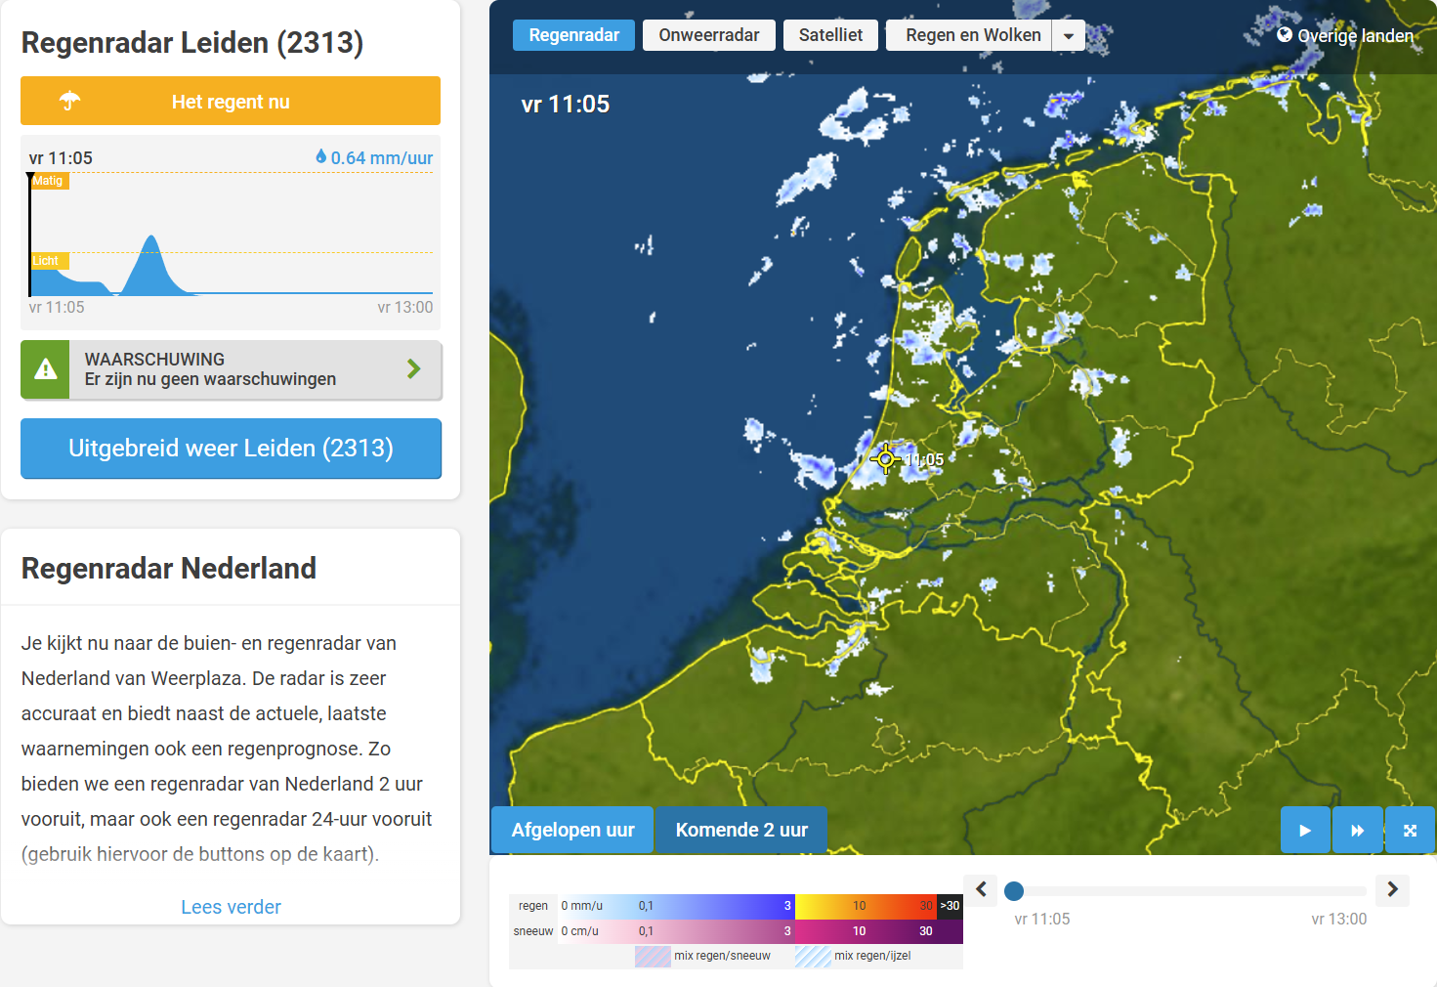
Task: Open warnings via the green chevron arrow
Action: tap(414, 368)
